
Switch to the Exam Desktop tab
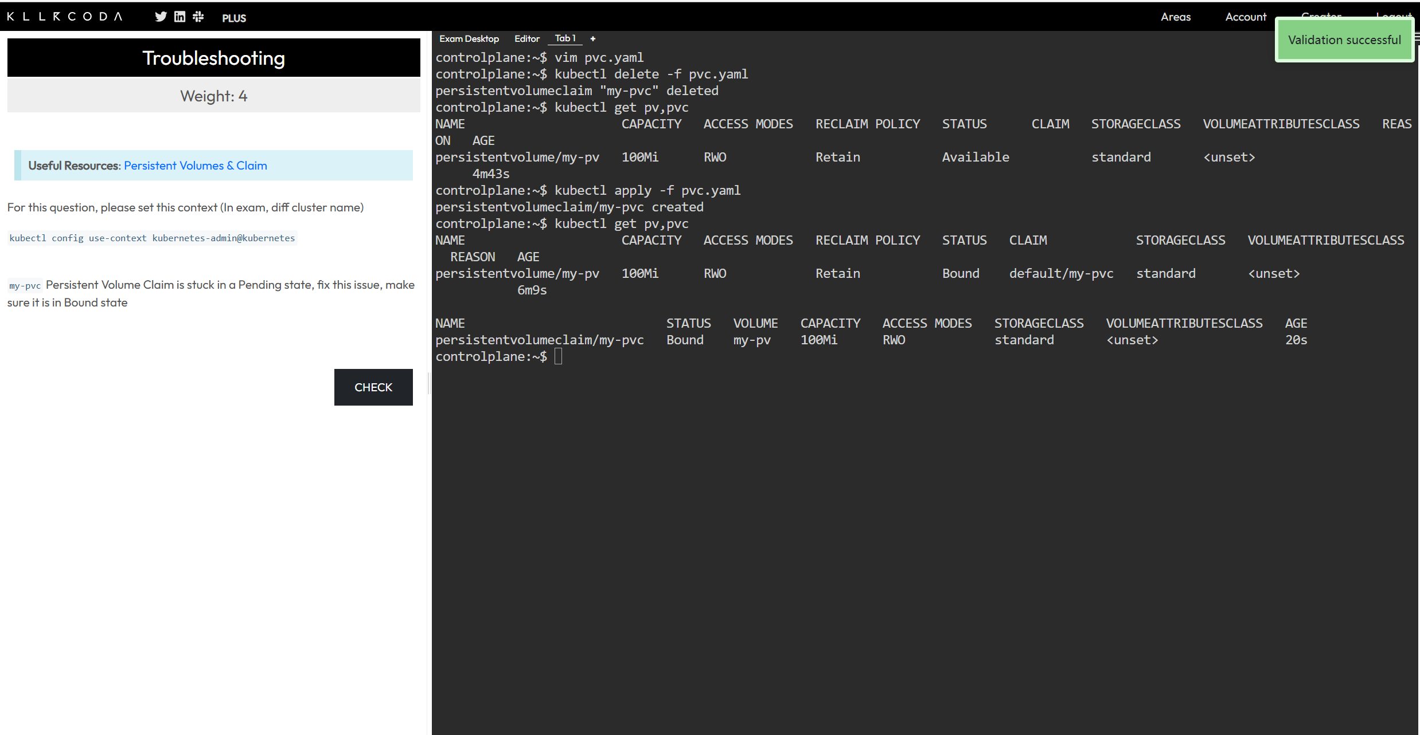469,38
